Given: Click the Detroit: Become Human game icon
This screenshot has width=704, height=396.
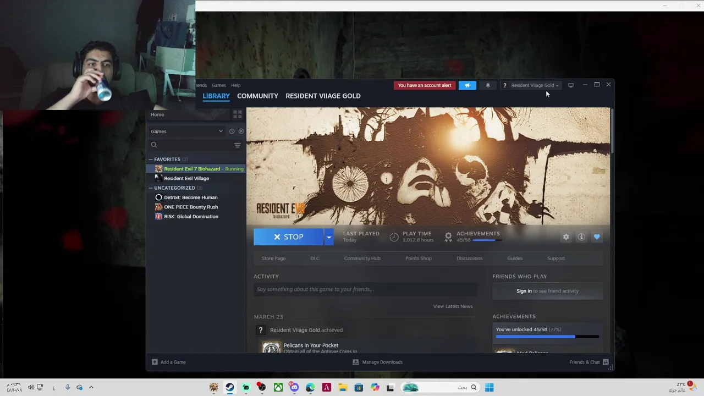Looking at the screenshot, I should point(158,197).
